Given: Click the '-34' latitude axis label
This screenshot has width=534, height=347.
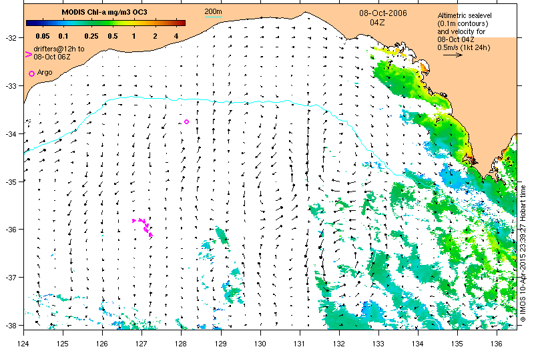Looking at the screenshot, I should tap(10, 134).
